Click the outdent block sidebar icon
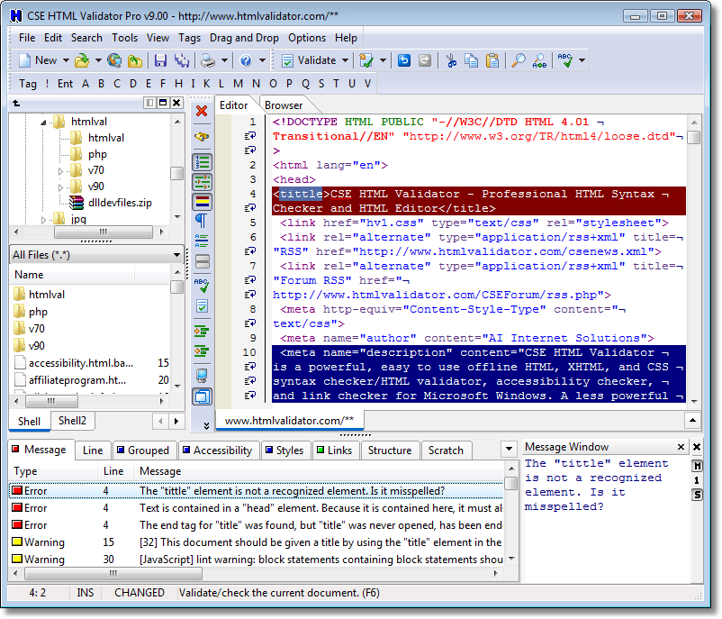Image resolution: width=722 pixels, height=619 pixels. (202, 351)
